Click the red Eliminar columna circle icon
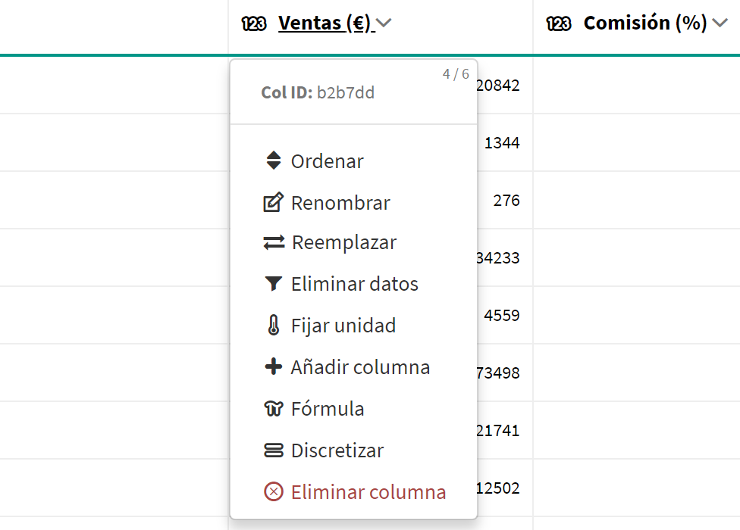This screenshot has height=530, width=740. click(273, 492)
